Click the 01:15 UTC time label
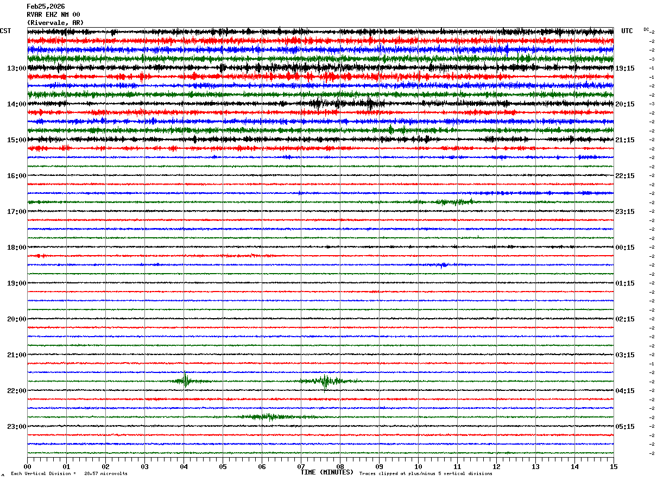 (x=625, y=283)
